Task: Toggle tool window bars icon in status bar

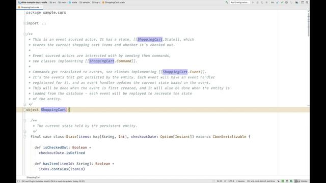Action: [x=18, y=181]
